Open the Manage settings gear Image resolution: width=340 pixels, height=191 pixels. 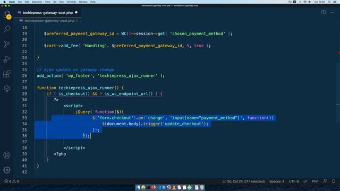(x=7, y=170)
